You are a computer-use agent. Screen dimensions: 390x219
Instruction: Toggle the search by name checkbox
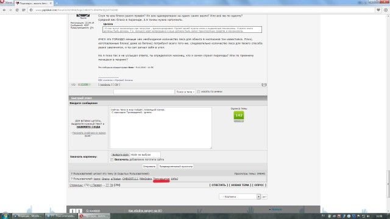coord(198,92)
